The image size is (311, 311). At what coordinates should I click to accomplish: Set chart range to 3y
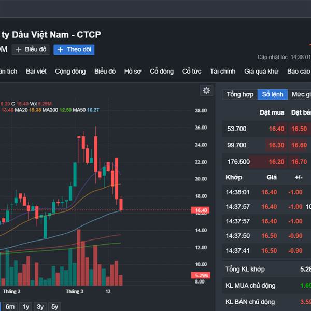pyautogui.click(x=40, y=306)
